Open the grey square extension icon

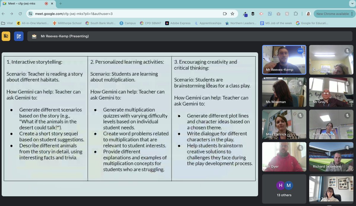(287, 14)
